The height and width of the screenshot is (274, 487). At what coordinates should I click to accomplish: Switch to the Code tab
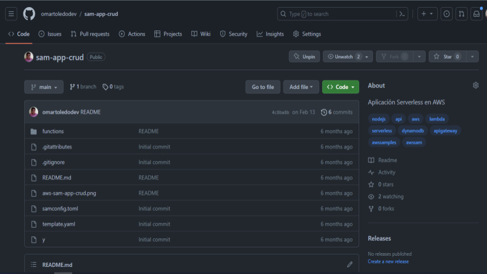pyautogui.click(x=19, y=34)
